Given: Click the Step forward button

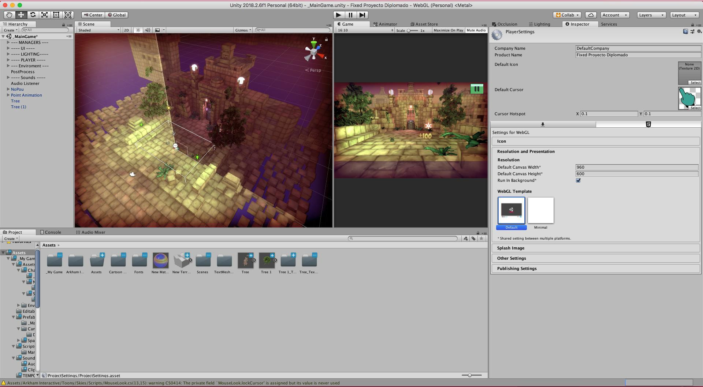Looking at the screenshot, I should click(x=362, y=15).
